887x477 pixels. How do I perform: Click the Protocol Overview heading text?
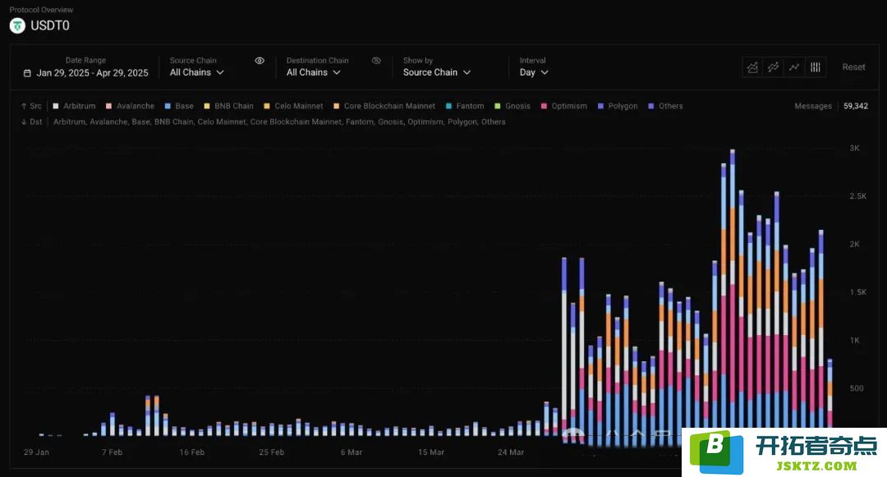(x=41, y=10)
